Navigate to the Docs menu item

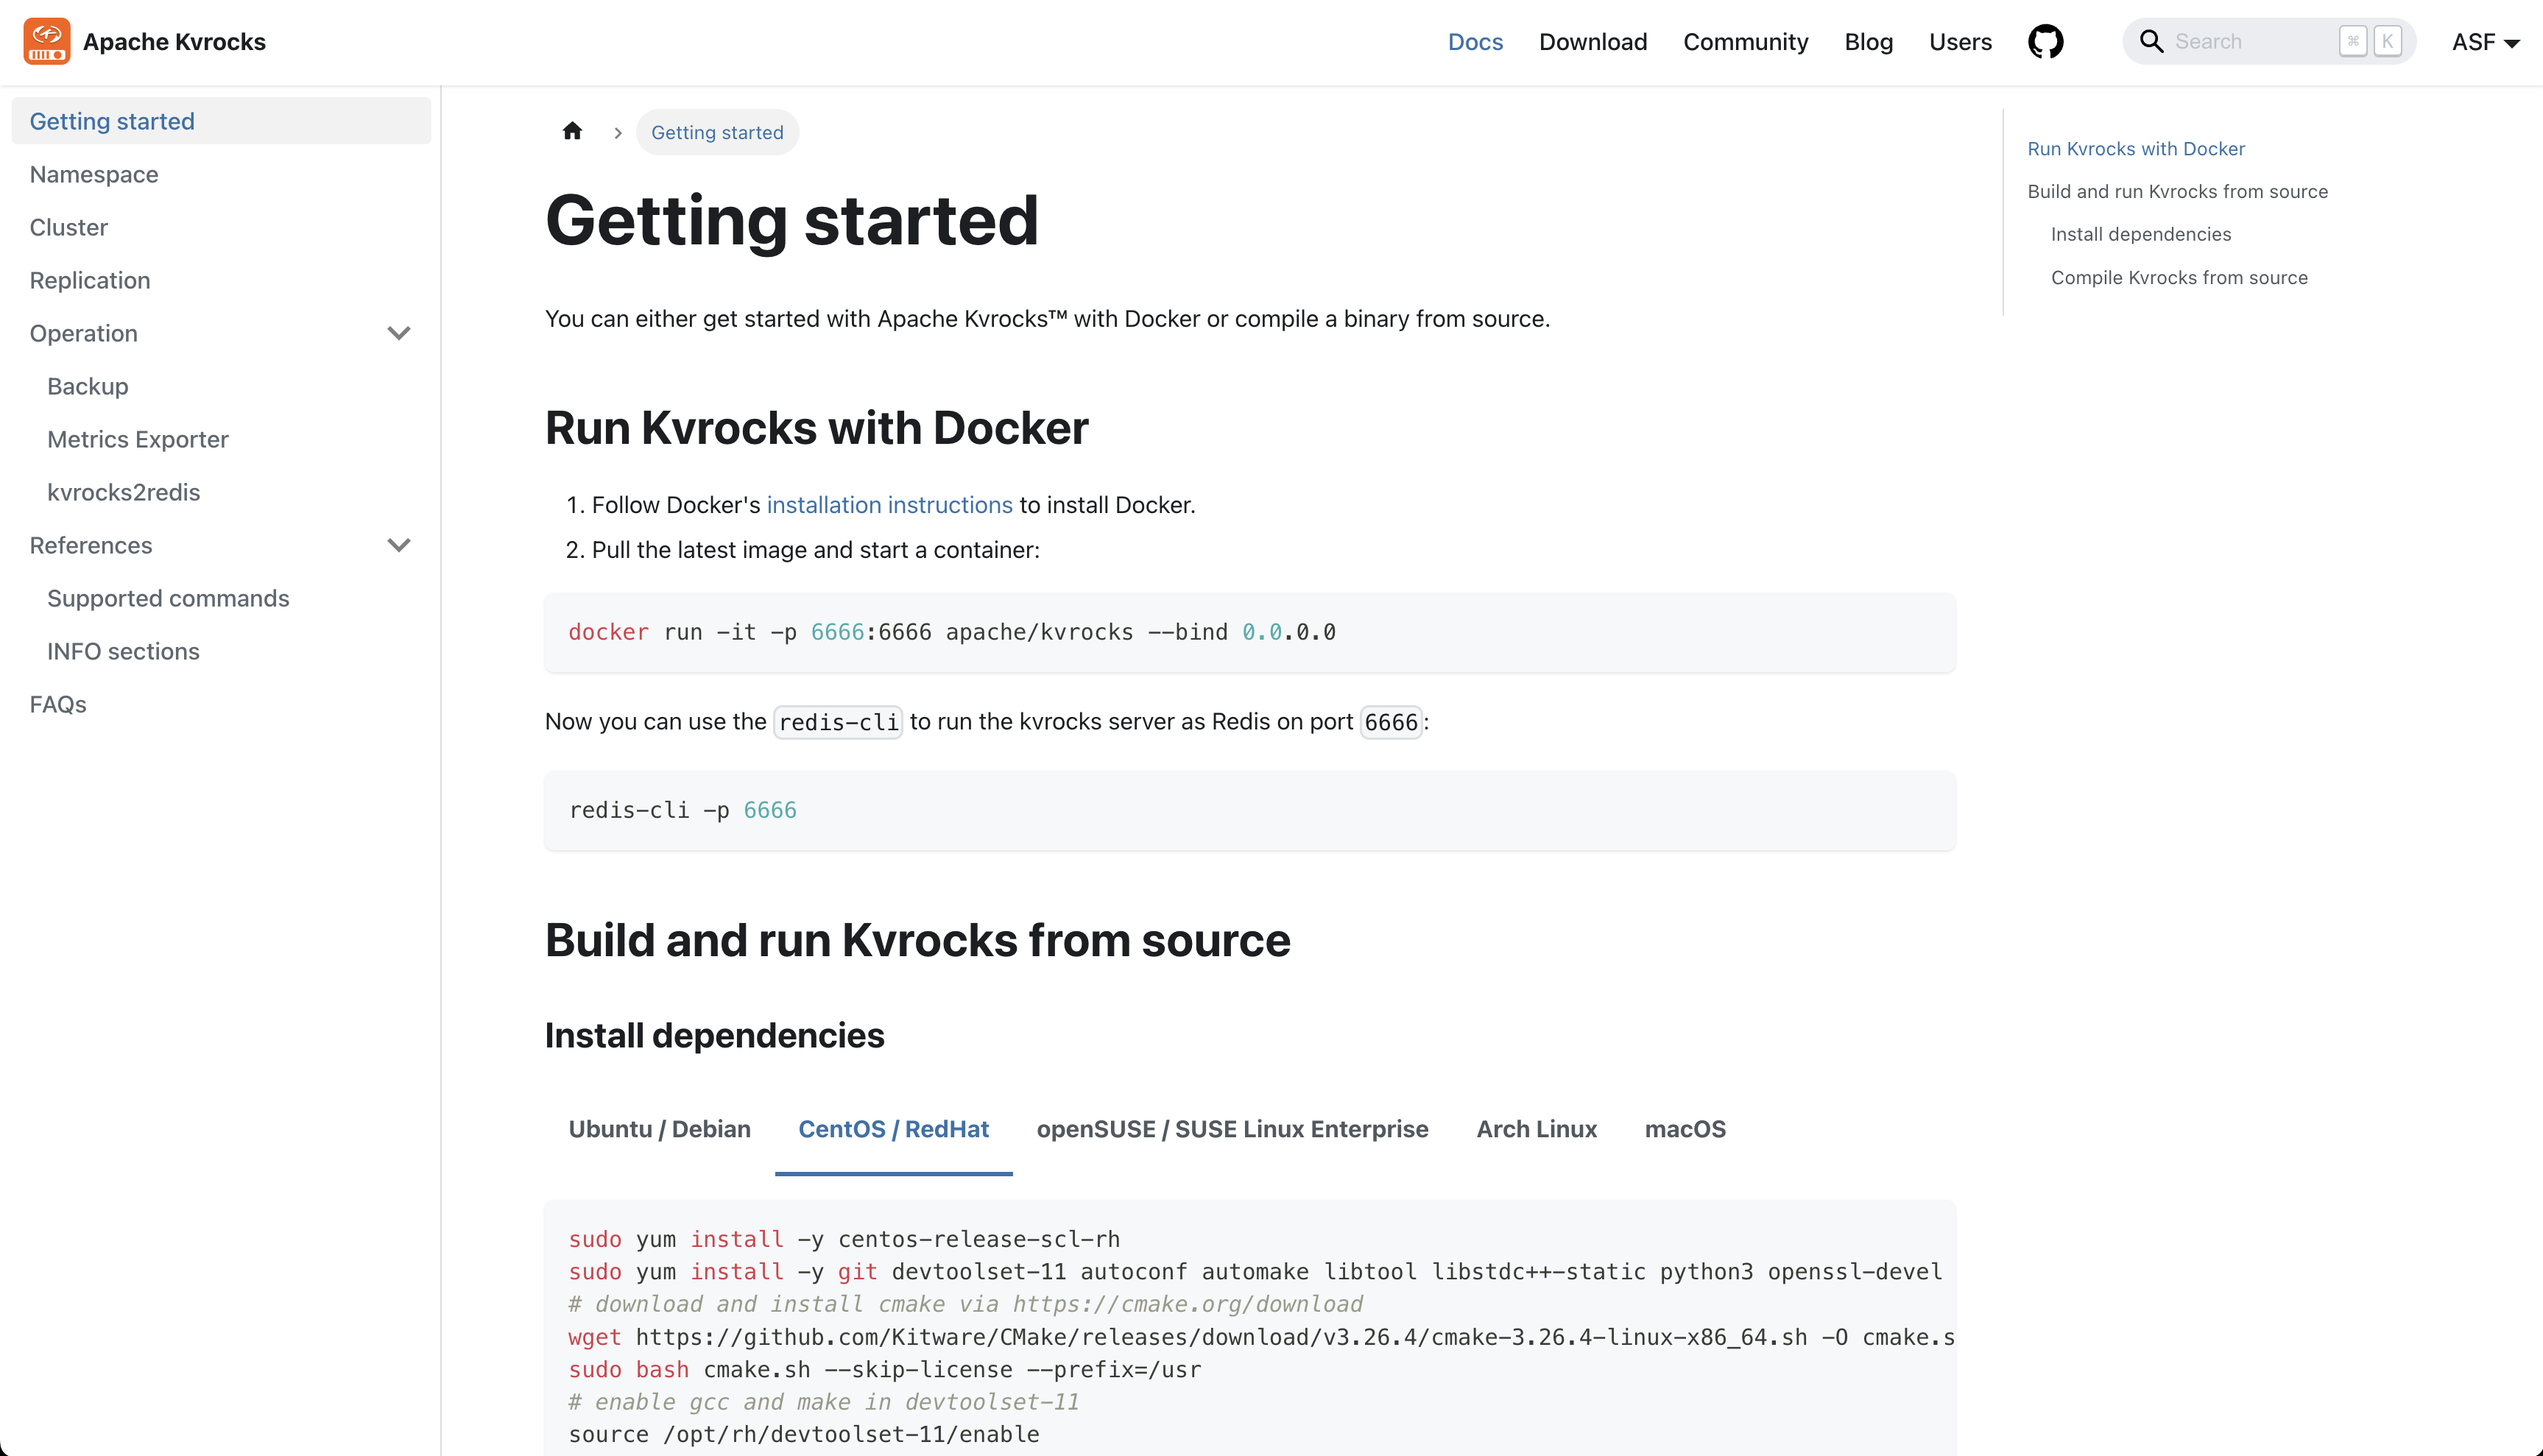(x=1472, y=42)
